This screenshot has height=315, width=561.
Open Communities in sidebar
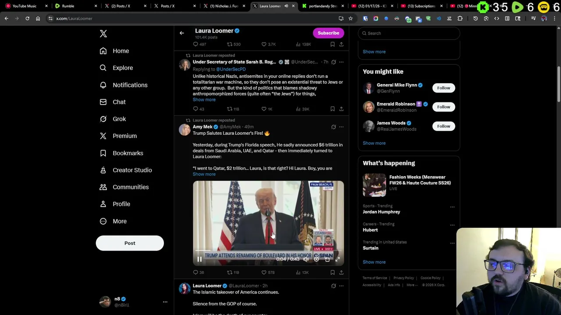[x=124, y=187]
